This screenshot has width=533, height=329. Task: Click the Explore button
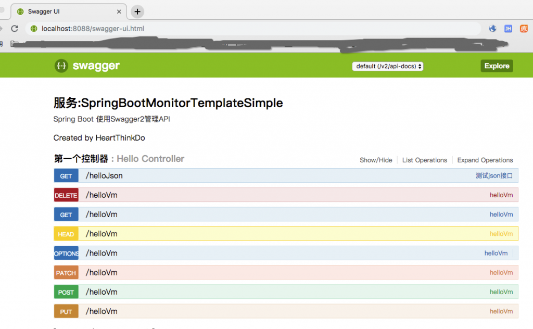(x=497, y=66)
